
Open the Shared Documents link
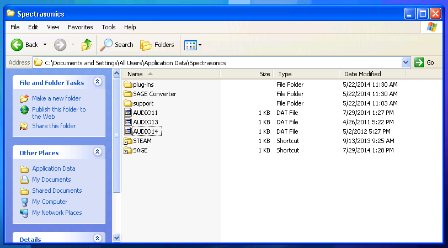coord(57,191)
